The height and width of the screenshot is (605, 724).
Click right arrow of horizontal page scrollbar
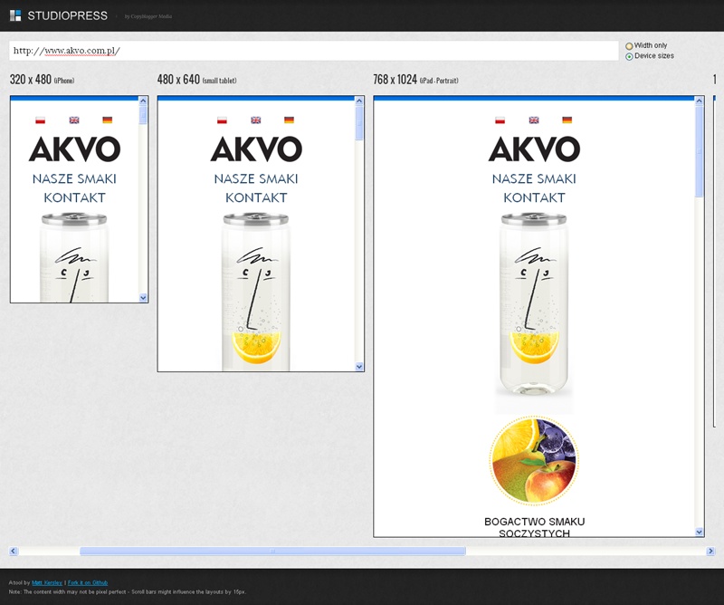pos(710,551)
